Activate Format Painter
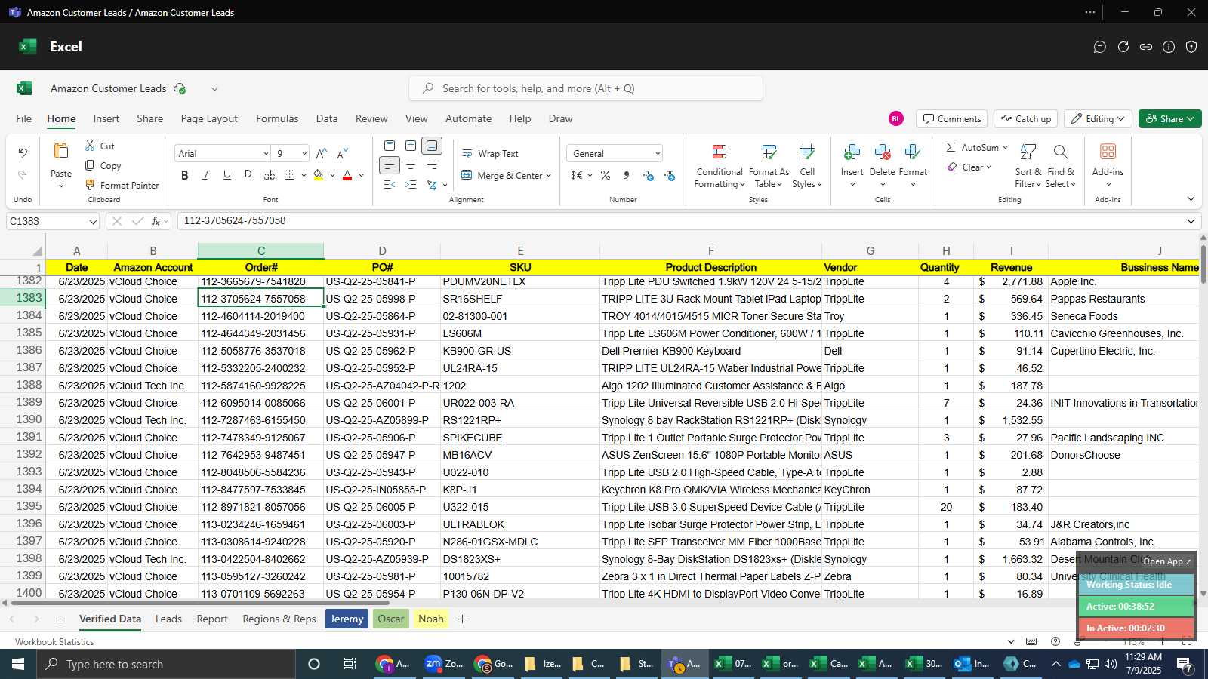This screenshot has height=679, width=1208. (x=122, y=185)
